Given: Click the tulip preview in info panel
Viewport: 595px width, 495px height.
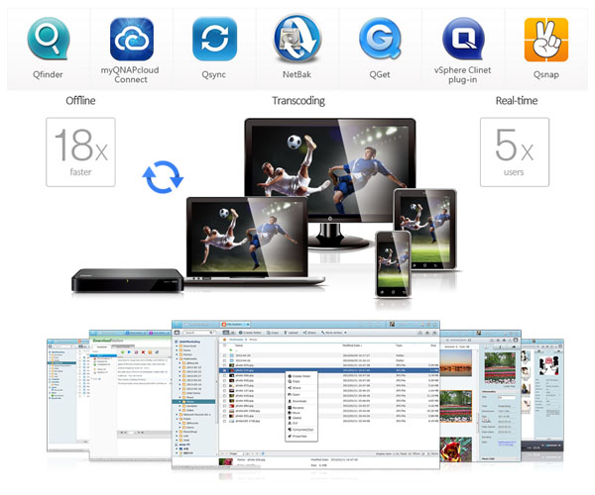Looking at the screenshot, I should (500, 368).
